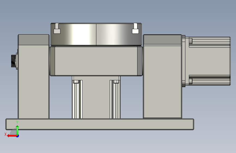The image size is (236, 153).
Task: Select the wide central body beneath the ring
Action: (x=96, y=61)
